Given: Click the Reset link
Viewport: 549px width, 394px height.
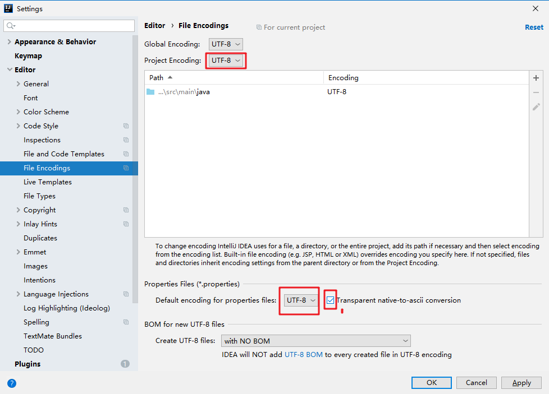Looking at the screenshot, I should 534,27.
